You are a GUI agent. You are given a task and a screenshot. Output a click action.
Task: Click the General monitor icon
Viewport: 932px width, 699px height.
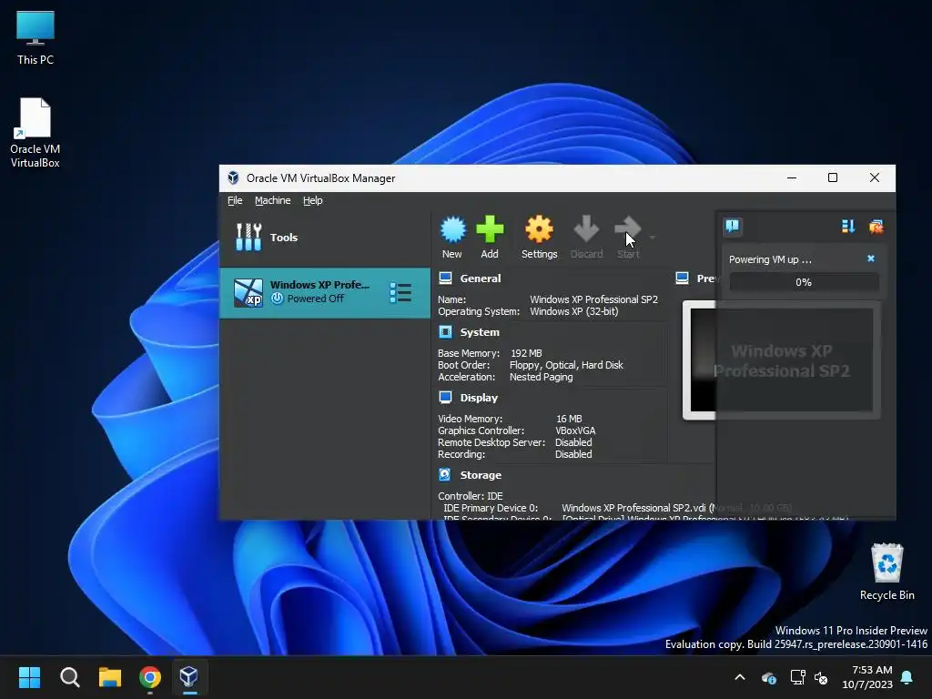point(445,278)
